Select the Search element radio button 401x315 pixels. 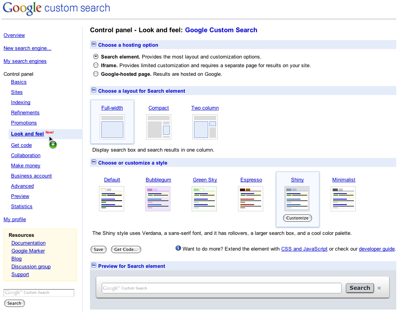[96, 57]
